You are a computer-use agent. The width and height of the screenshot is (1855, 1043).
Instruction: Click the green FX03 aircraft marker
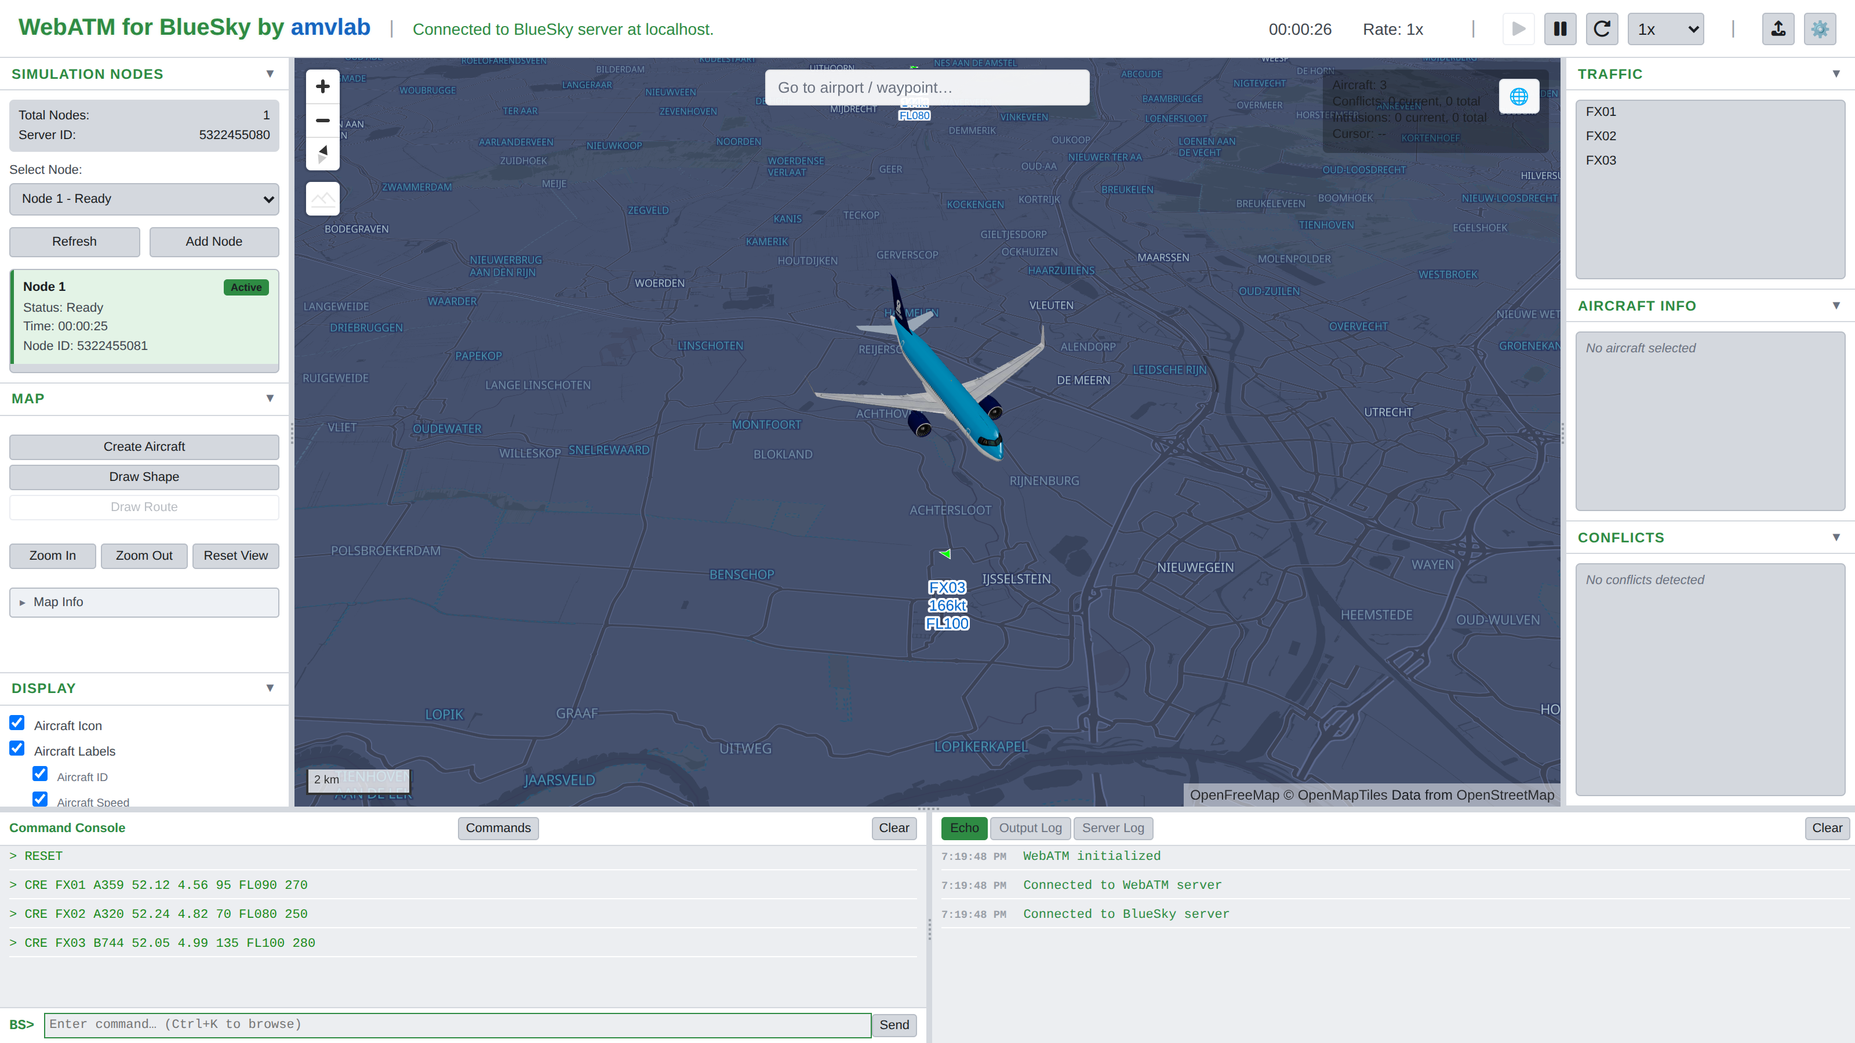click(945, 553)
